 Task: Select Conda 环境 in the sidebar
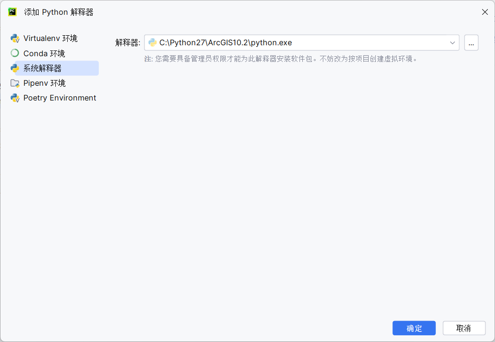[x=44, y=53]
